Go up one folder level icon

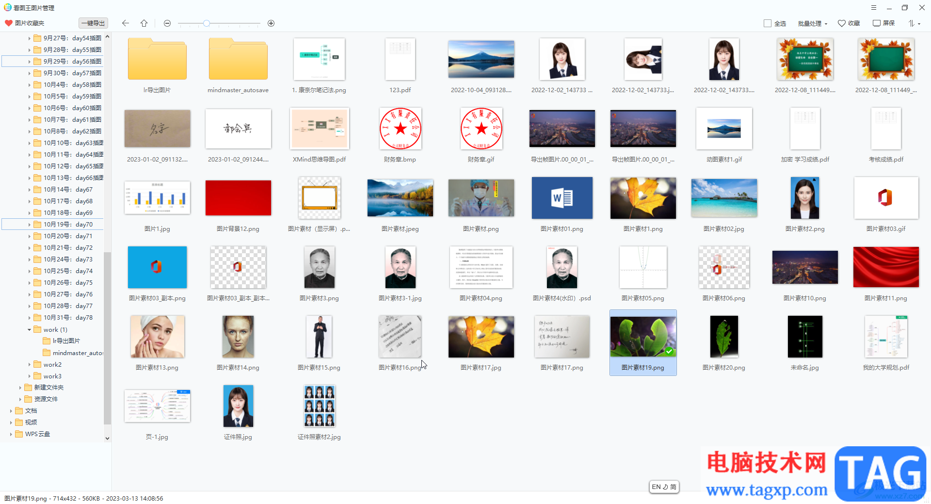(144, 23)
